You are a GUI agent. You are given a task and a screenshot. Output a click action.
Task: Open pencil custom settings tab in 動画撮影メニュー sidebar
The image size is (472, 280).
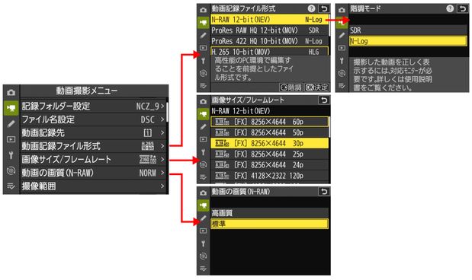pos(11,124)
